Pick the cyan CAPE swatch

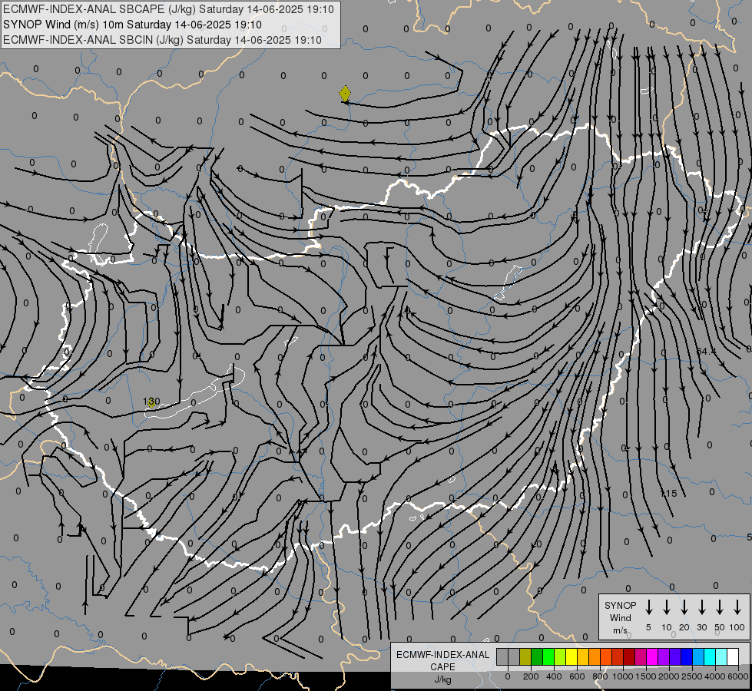click(x=710, y=656)
